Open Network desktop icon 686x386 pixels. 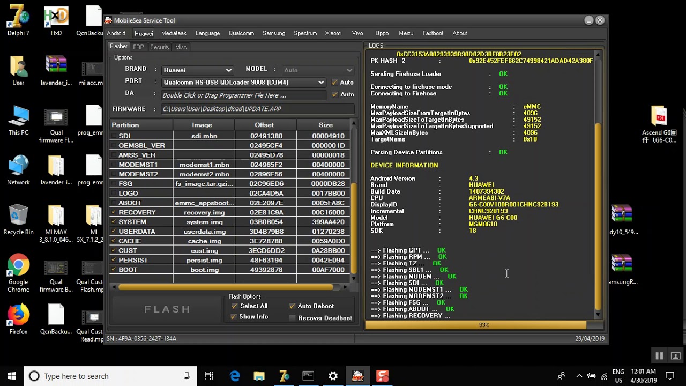pyautogui.click(x=18, y=170)
